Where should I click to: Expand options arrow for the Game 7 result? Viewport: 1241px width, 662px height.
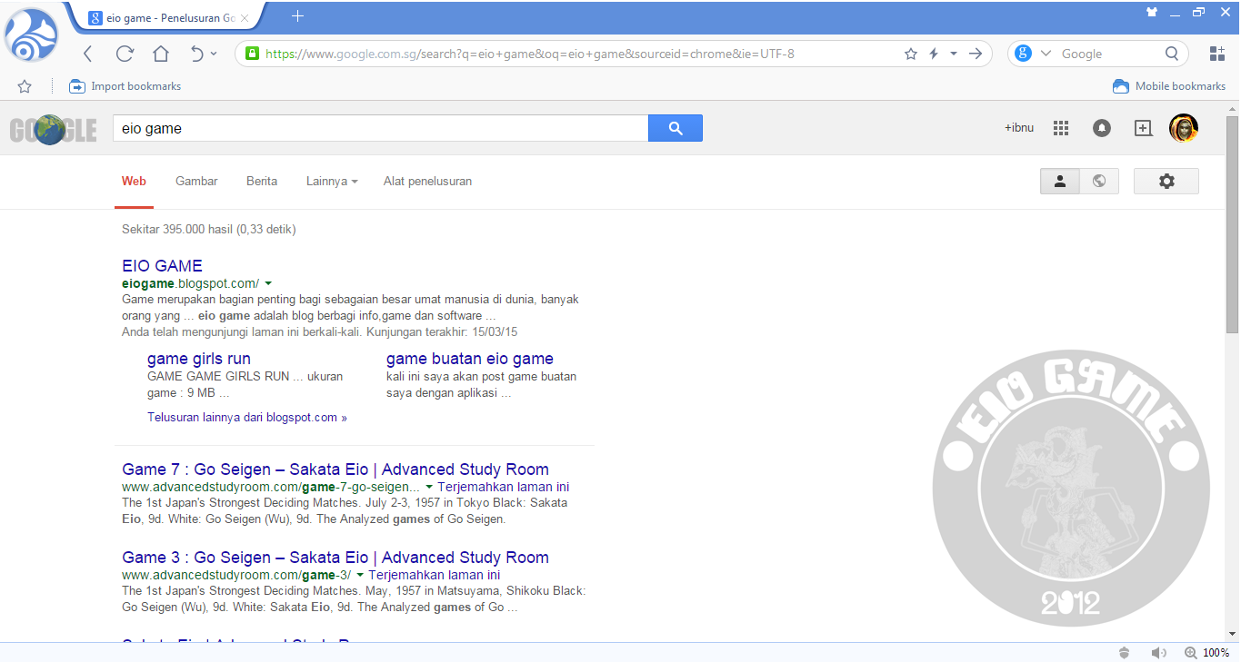[429, 488]
